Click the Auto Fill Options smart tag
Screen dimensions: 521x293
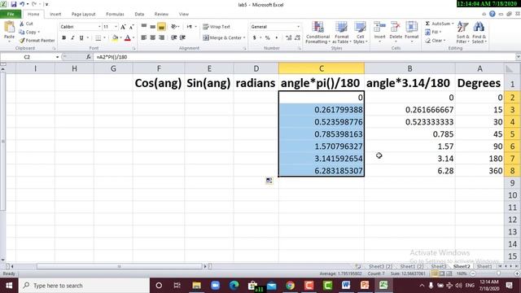[269, 181]
